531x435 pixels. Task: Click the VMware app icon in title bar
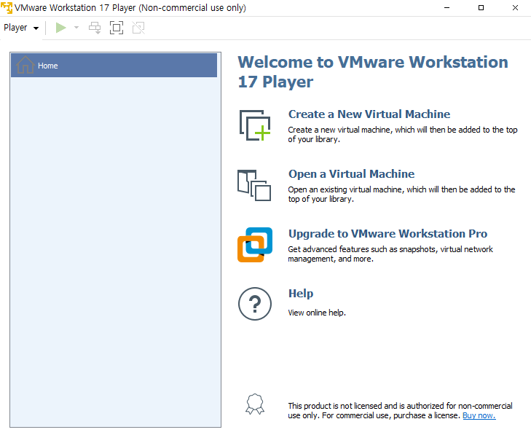click(x=7, y=7)
